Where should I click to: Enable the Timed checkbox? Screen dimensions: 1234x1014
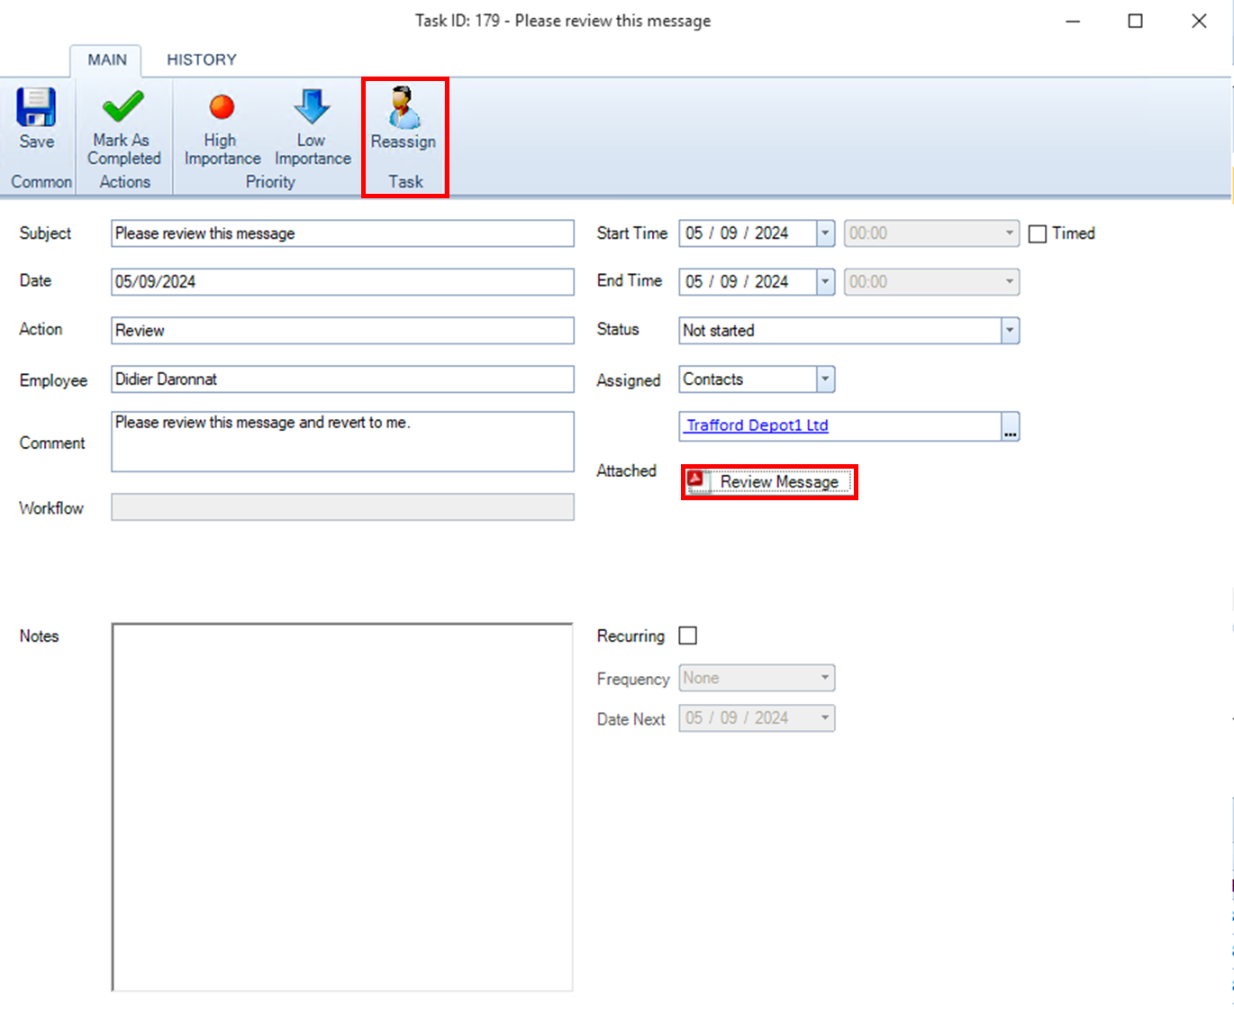[x=1038, y=233]
